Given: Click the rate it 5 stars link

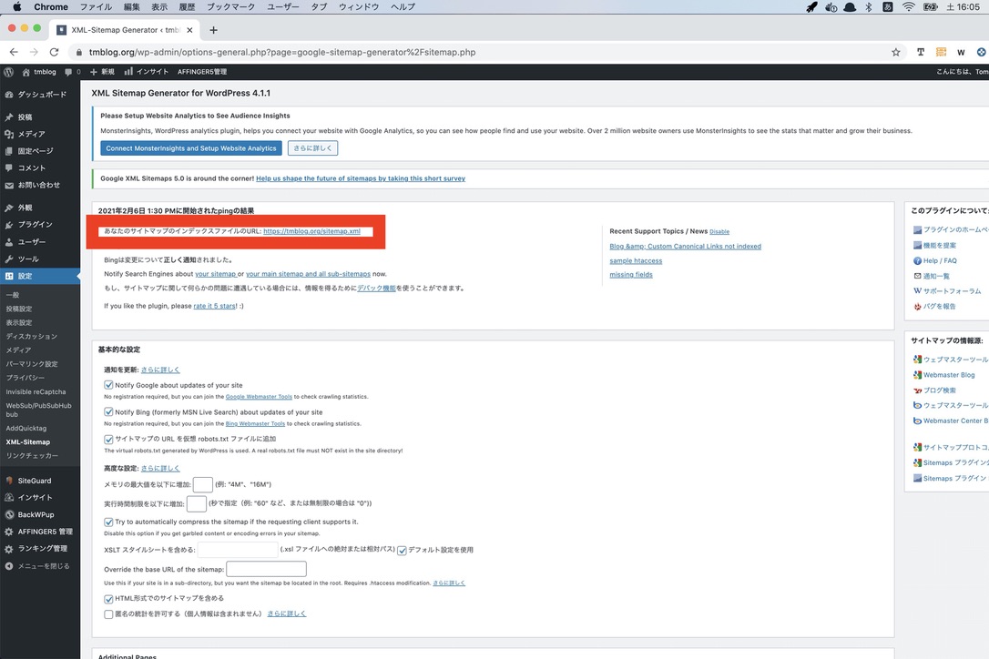Looking at the screenshot, I should tap(214, 306).
